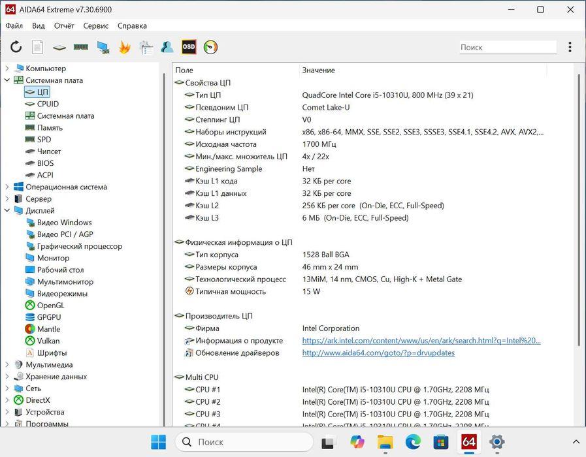Expand the Операционная система node

click(x=7, y=187)
